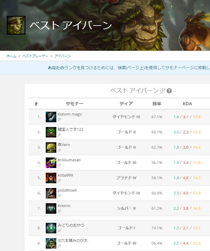This screenshot has height=251, width=210.
Task: Click Kresnic's summoner avatar
Action: click(x=51, y=208)
